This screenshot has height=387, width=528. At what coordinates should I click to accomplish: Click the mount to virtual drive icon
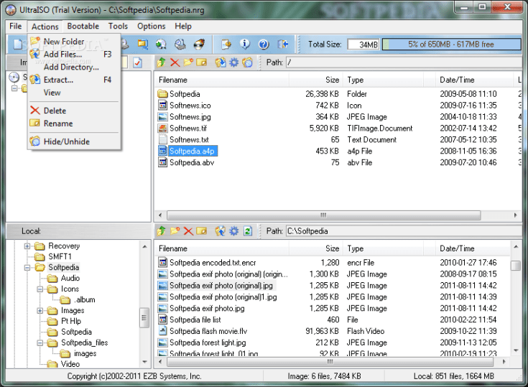coord(180,44)
